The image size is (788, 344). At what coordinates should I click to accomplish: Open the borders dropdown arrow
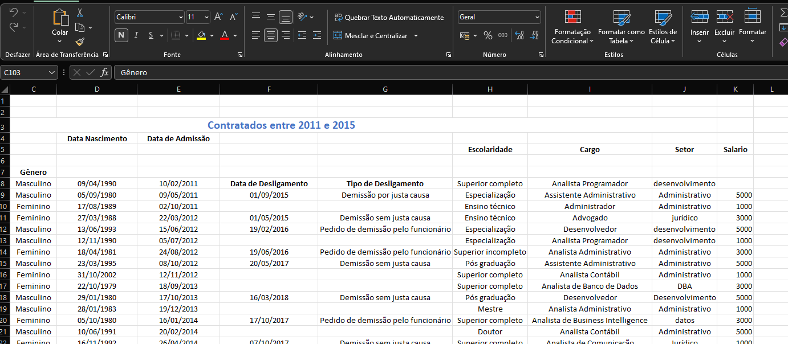coord(186,35)
